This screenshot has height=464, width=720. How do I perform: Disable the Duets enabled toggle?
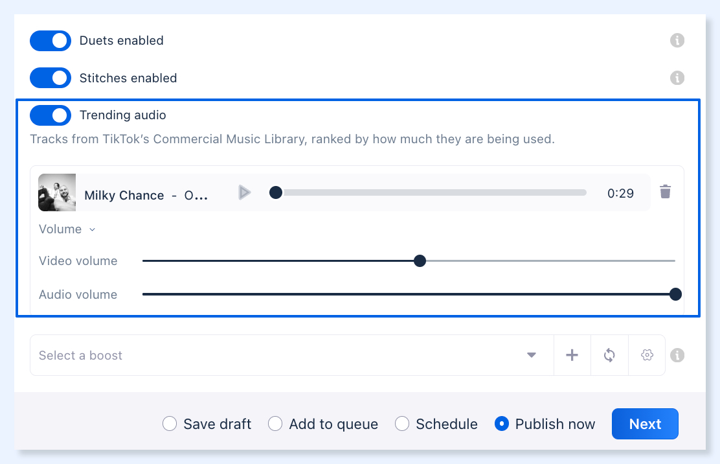pos(51,41)
